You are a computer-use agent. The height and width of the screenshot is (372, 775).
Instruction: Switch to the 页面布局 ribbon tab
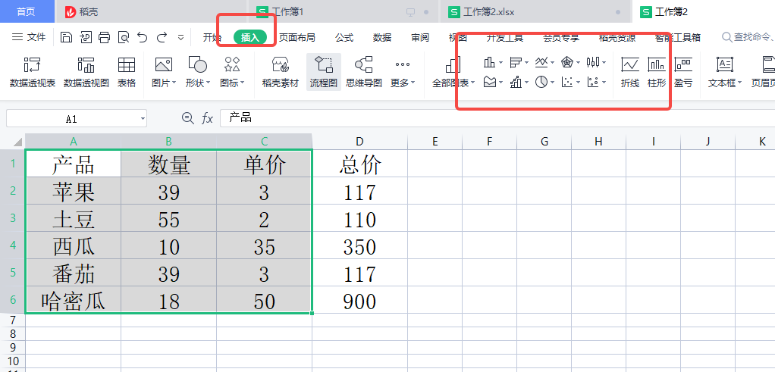point(297,37)
